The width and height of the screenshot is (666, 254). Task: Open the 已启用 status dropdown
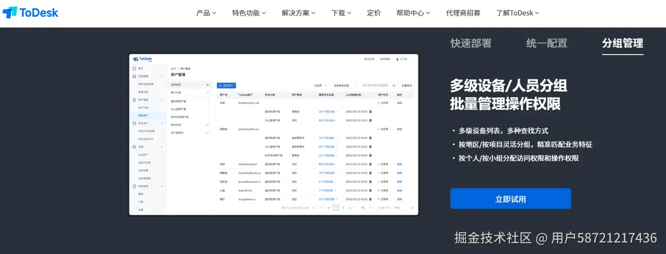point(321,85)
